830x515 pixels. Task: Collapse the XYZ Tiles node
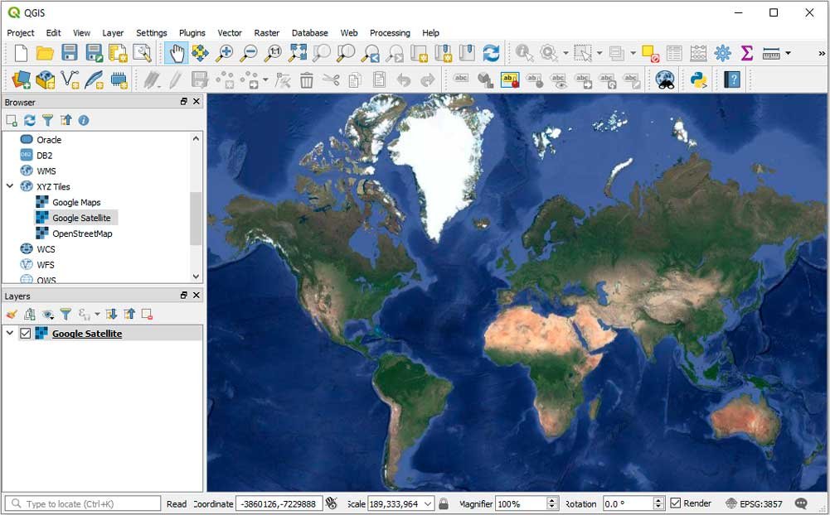coord(10,186)
